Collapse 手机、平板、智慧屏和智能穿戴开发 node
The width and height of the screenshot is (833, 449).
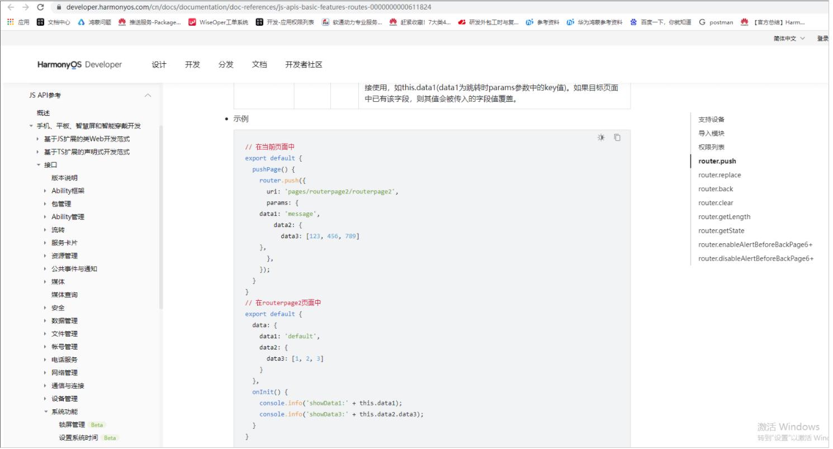coord(31,126)
